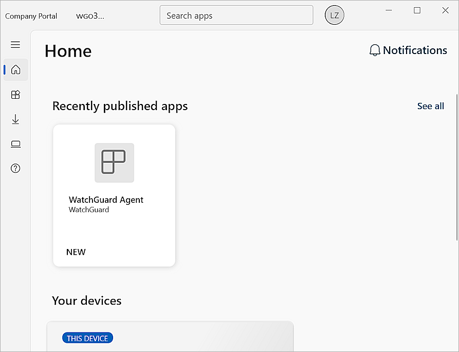This screenshot has width=459, height=352.
Task: Open the navigation hamburger menu
Action: [x=15, y=45]
